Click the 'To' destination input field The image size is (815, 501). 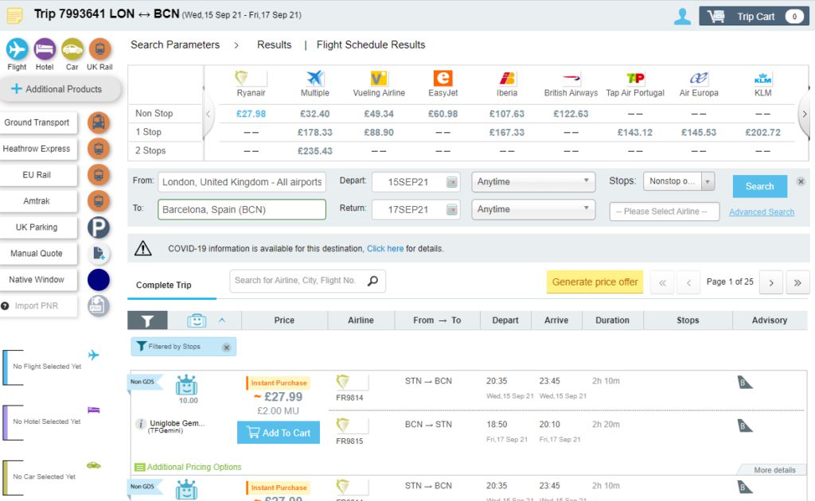click(x=242, y=210)
